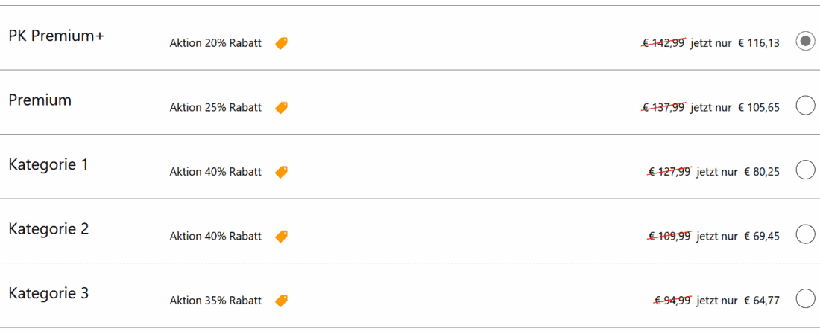Image resolution: width=820 pixels, height=334 pixels.
Task: Click Kategorie 1 orange price tag icon
Action: tap(281, 172)
